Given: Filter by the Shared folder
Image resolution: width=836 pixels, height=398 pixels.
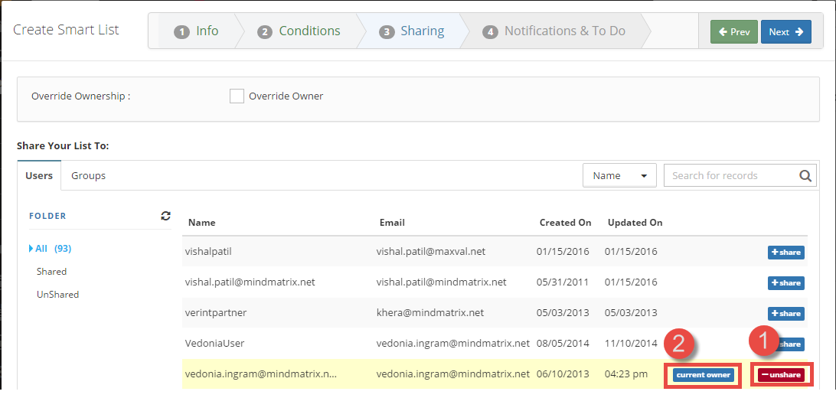Looking at the screenshot, I should point(51,272).
